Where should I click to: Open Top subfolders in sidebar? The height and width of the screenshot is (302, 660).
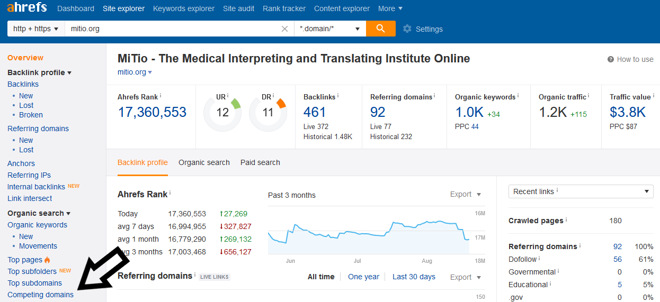32,271
